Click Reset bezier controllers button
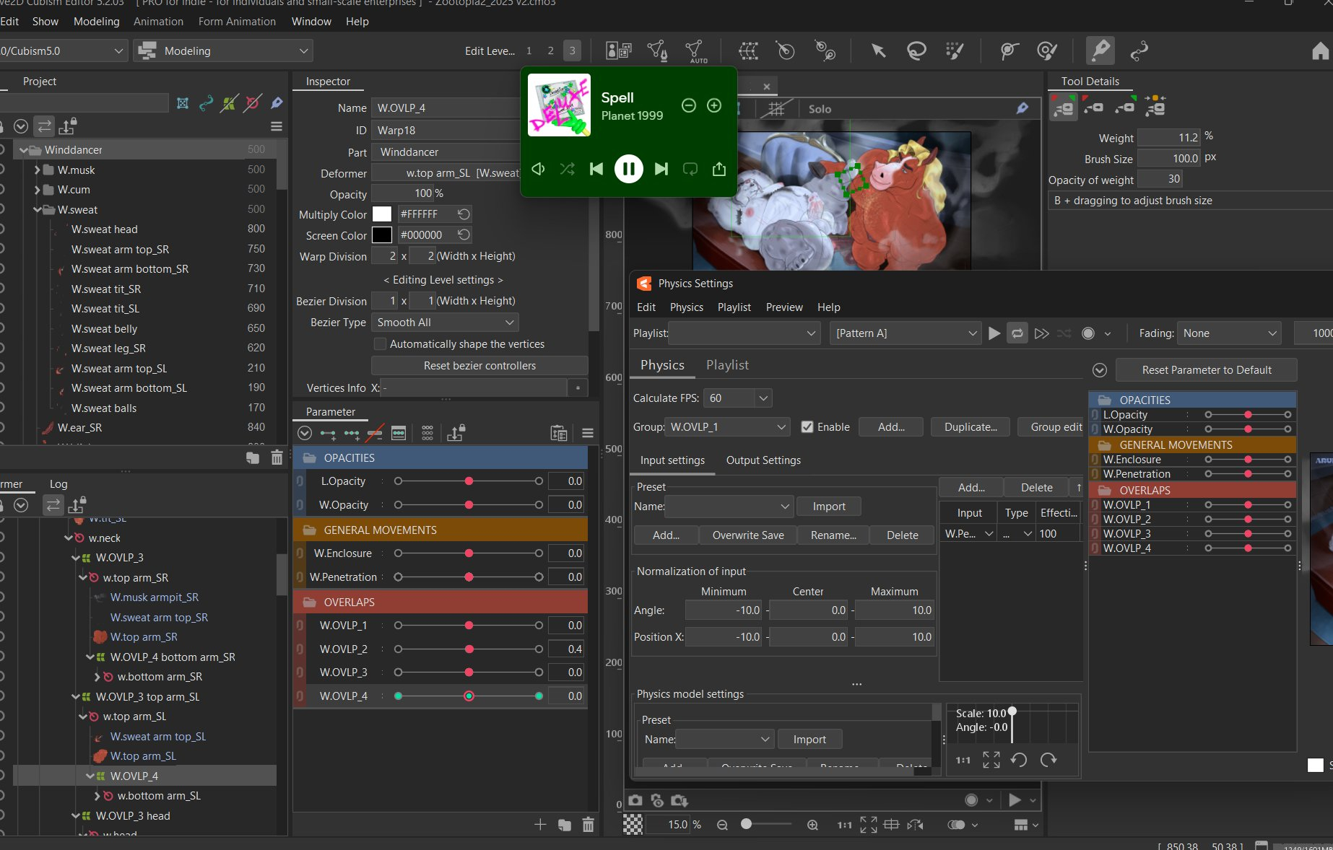Screen dimensions: 1333x850 click(x=479, y=366)
